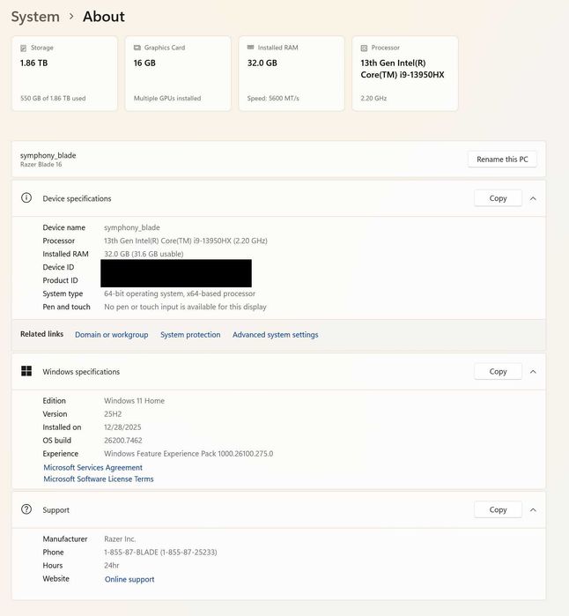Select the 24hr hours value
569x616 pixels.
pos(112,565)
